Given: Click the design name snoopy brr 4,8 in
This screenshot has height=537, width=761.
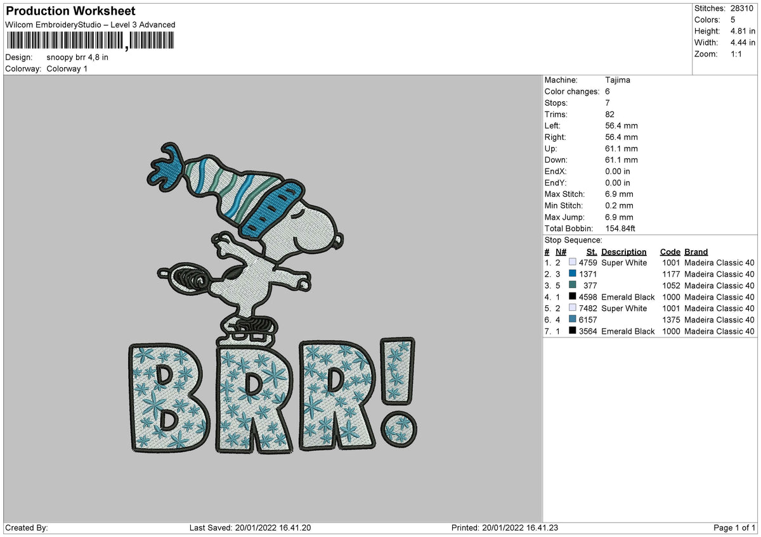Looking at the screenshot, I should [x=79, y=56].
